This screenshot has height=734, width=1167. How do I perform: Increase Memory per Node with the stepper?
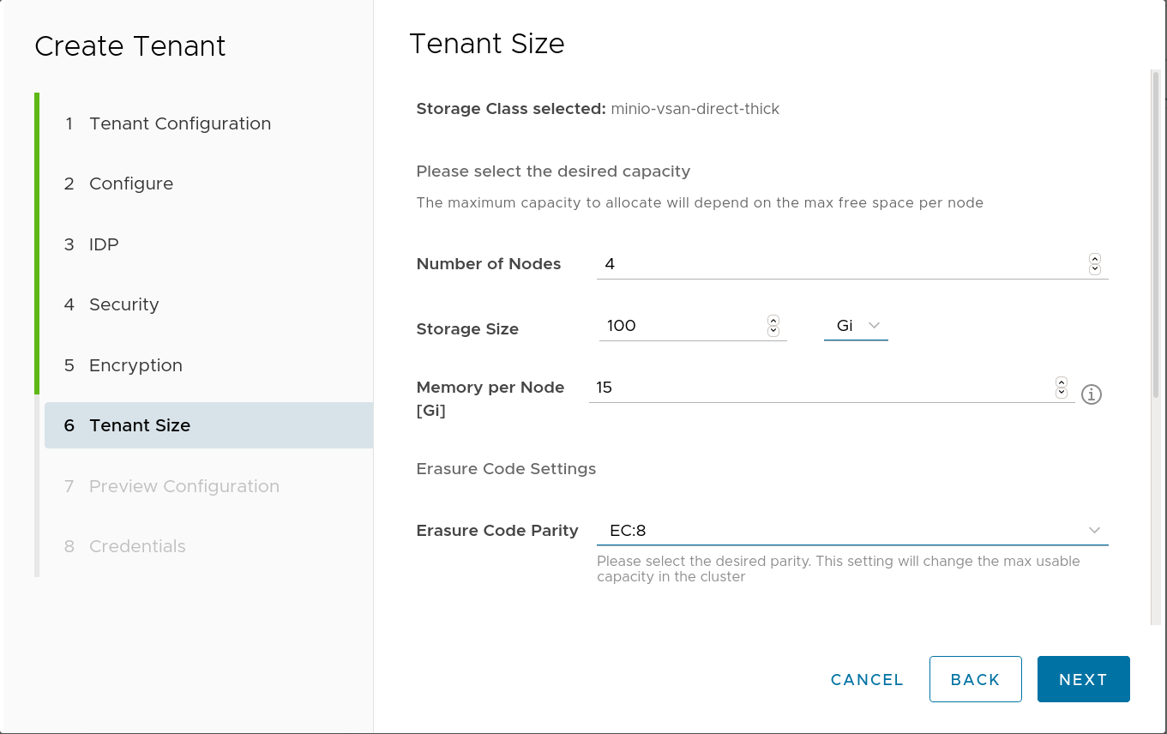tap(1062, 382)
